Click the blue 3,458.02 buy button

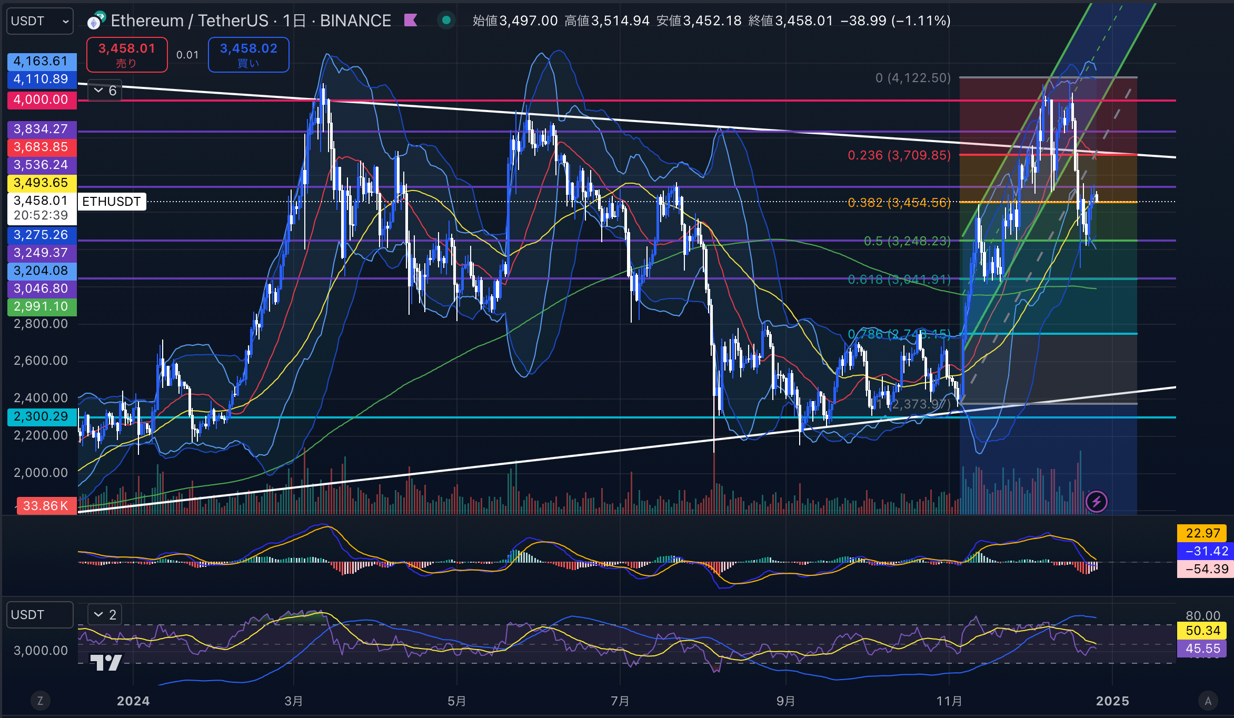click(248, 55)
